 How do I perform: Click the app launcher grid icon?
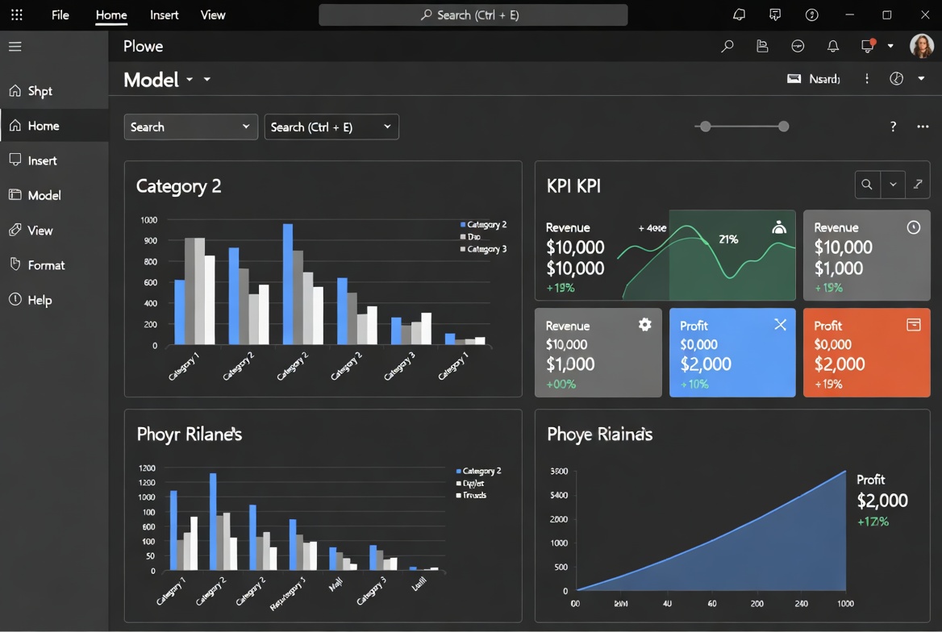(16, 15)
